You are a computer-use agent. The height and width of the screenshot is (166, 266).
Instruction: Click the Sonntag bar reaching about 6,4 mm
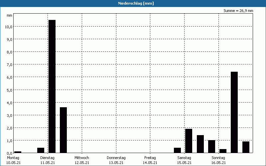click(x=234, y=112)
